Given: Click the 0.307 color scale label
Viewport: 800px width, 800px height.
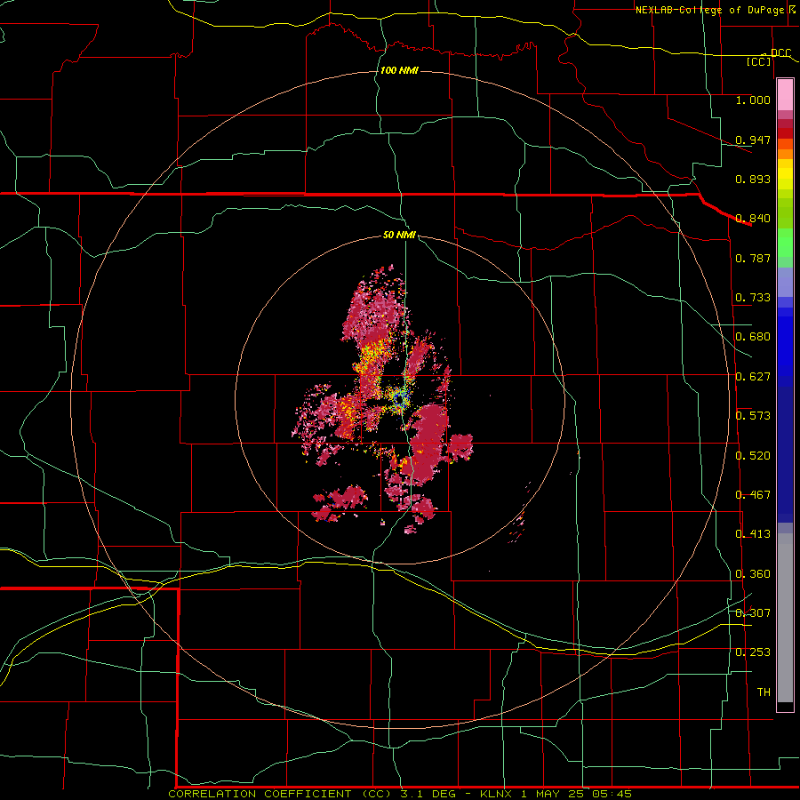Looking at the screenshot, I should [x=753, y=613].
